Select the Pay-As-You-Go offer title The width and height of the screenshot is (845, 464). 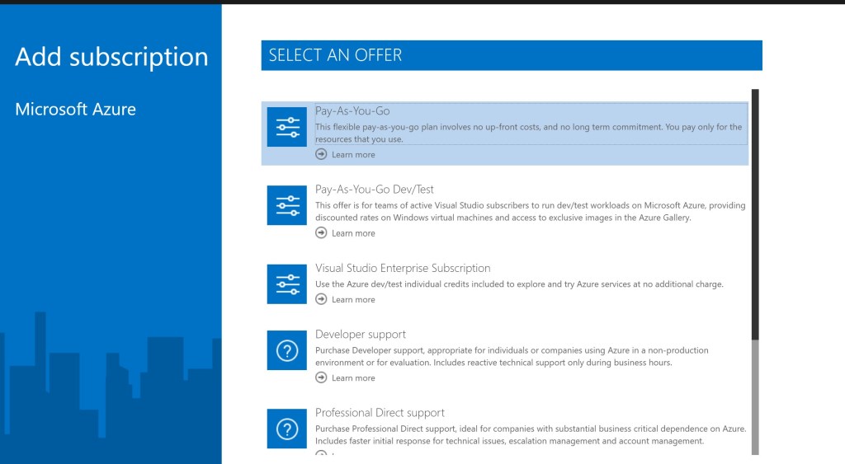pyautogui.click(x=352, y=111)
